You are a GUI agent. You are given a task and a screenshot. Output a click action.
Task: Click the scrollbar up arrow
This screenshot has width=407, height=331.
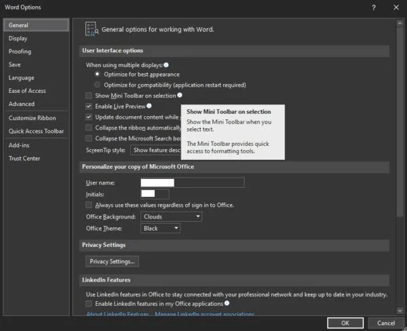click(x=400, y=23)
